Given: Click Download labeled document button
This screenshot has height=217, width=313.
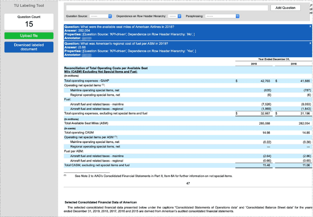Looking at the screenshot, I should point(29,47).
